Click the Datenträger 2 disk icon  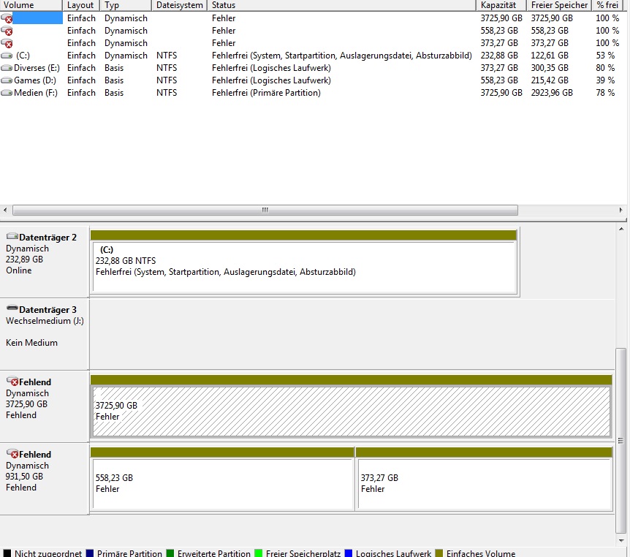click(12, 236)
